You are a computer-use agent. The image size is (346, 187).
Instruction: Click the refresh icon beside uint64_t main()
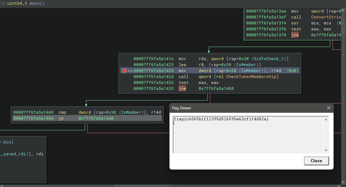[3, 3]
